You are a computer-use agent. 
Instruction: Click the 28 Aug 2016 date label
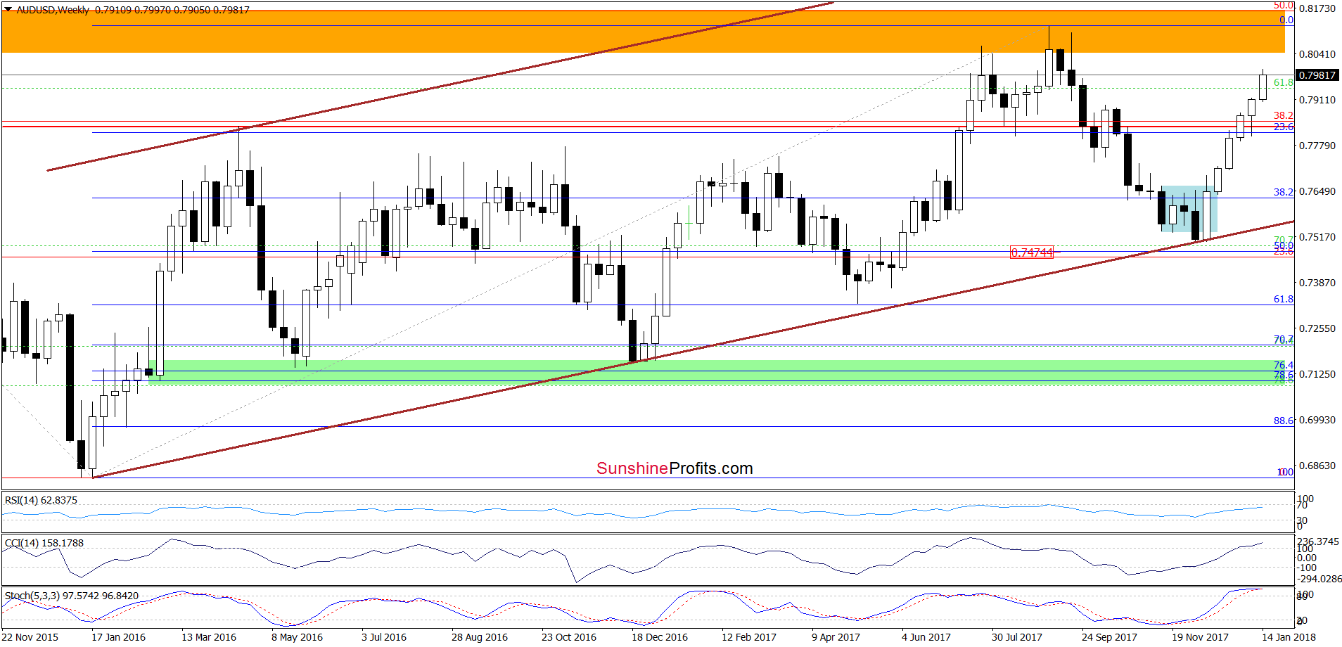click(x=480, y=637)
